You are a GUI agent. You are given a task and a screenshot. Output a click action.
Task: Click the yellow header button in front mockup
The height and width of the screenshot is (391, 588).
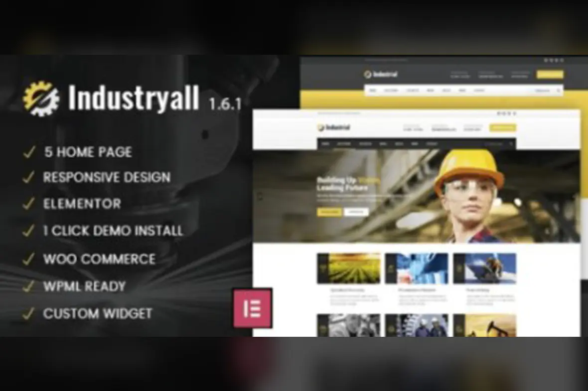pos(502,128)
